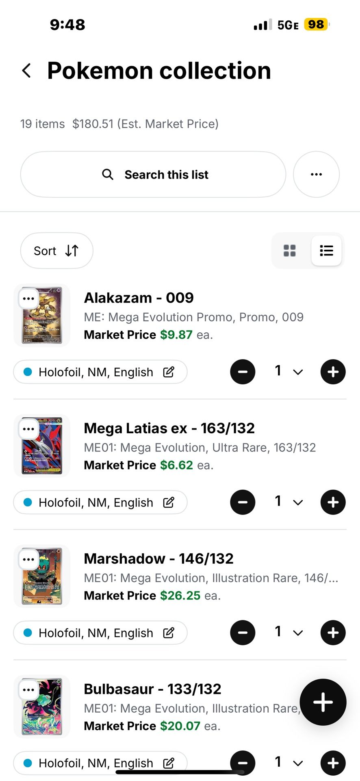360x781 pixels.
Task: Open the Mega Latias ex - 163/132 listing
Action: [x=169, y=428]
